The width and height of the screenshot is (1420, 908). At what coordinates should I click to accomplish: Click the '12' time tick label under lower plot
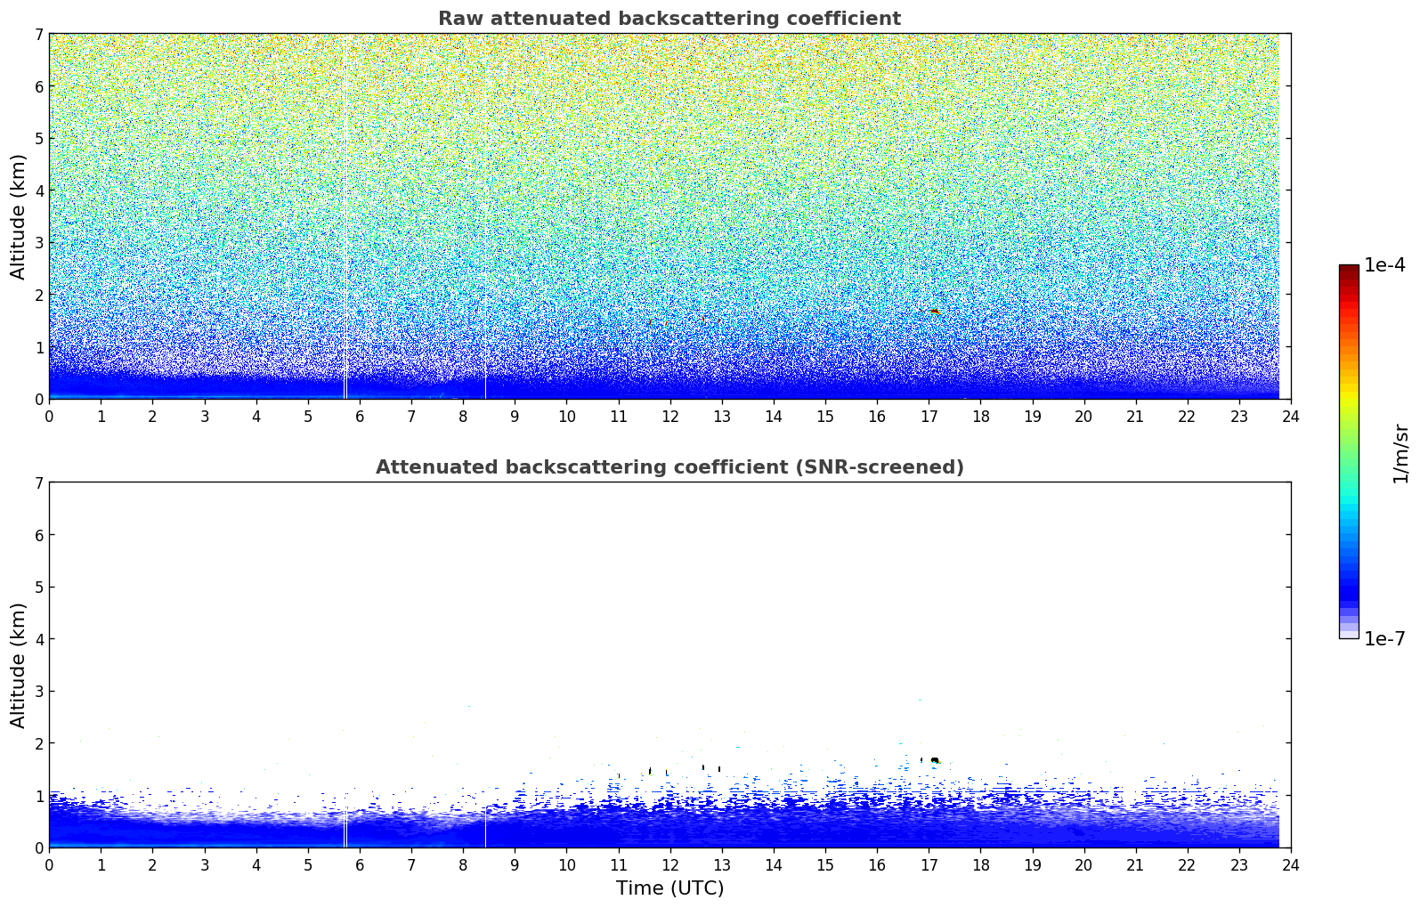[669, 865]
